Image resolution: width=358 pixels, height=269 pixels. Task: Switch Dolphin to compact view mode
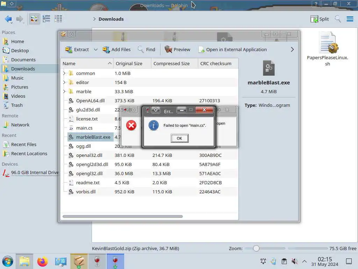[46, 19]
